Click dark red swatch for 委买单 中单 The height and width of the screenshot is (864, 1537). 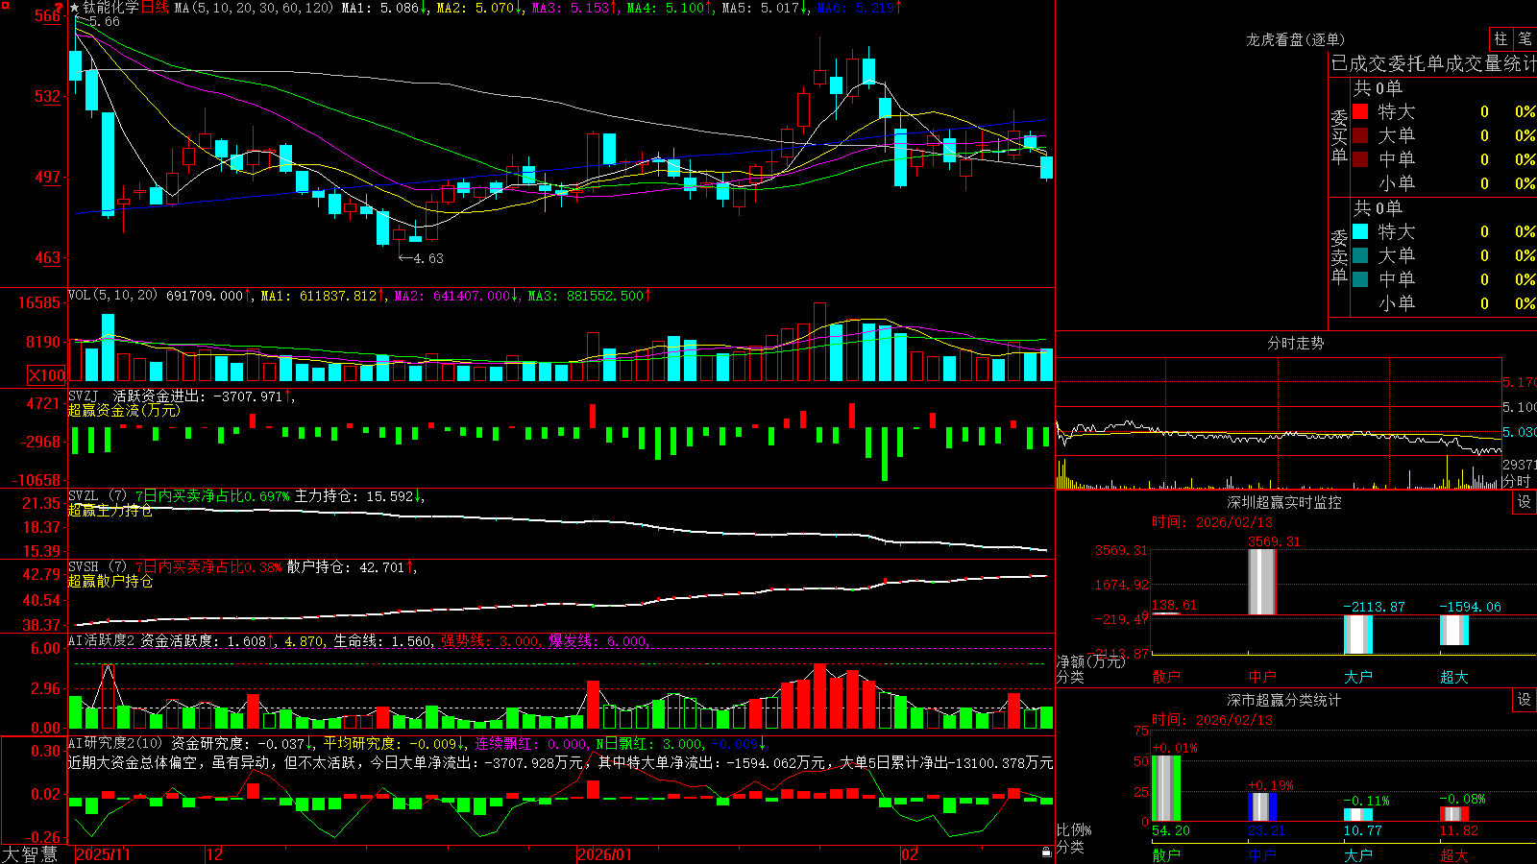[1360, 159]
